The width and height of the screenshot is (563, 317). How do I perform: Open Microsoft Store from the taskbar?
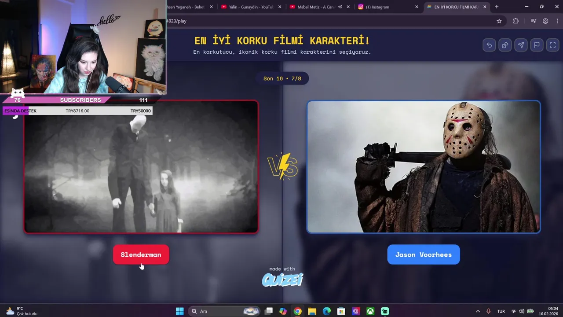[341, 311]
